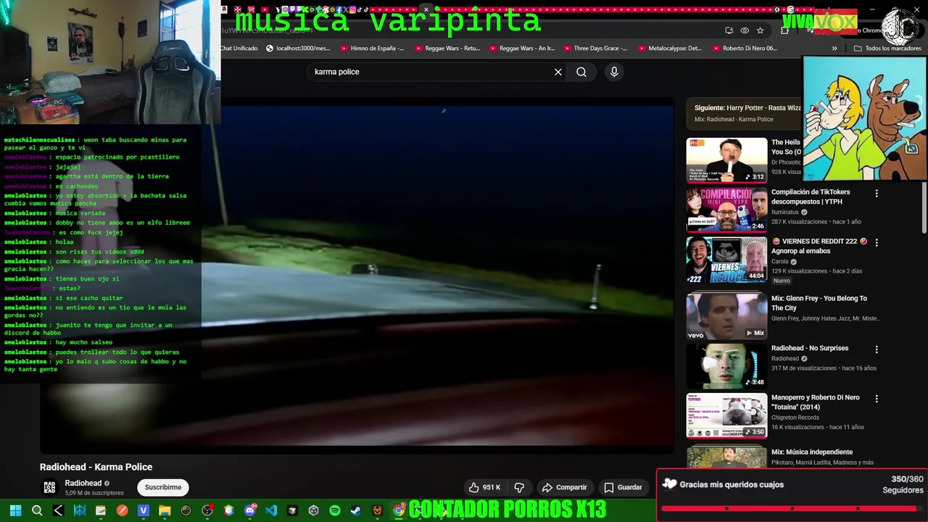Click 'Chigreton Records' channel name

795,418
